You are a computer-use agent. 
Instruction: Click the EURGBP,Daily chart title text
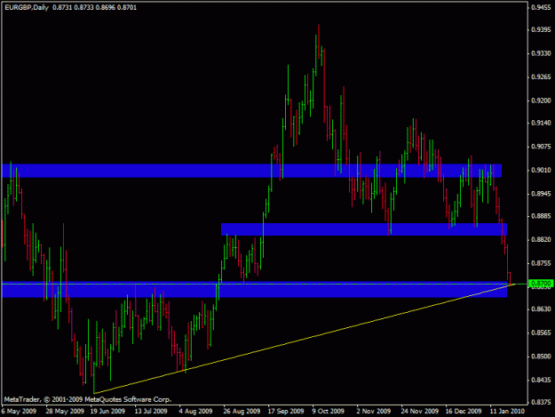point(27,7)
